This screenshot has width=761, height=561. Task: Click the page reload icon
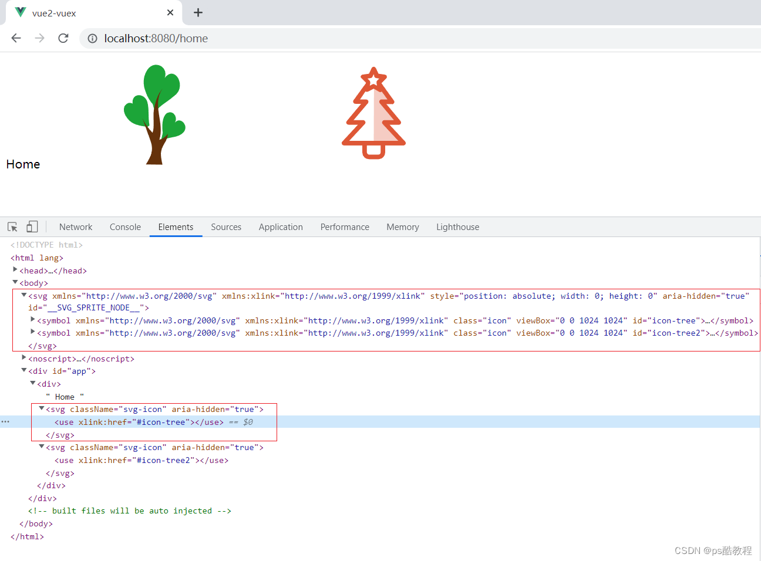click(63, 38)
